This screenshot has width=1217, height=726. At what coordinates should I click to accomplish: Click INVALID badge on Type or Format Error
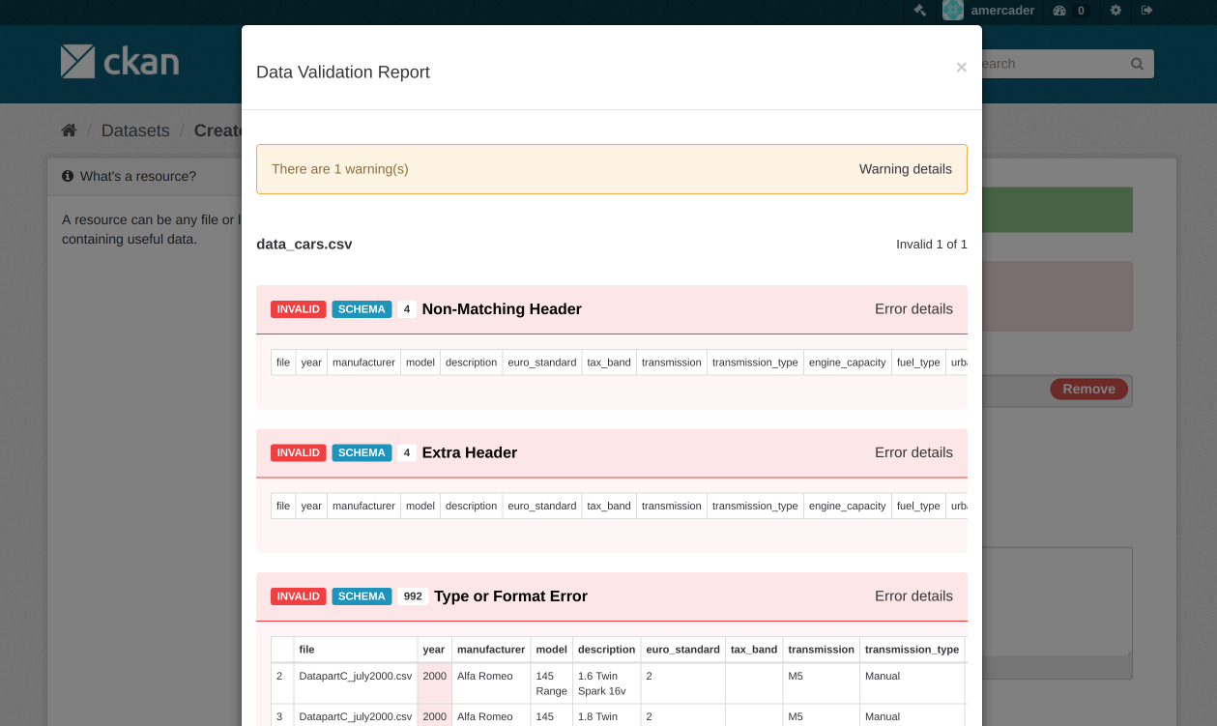(x=299, y=596)
